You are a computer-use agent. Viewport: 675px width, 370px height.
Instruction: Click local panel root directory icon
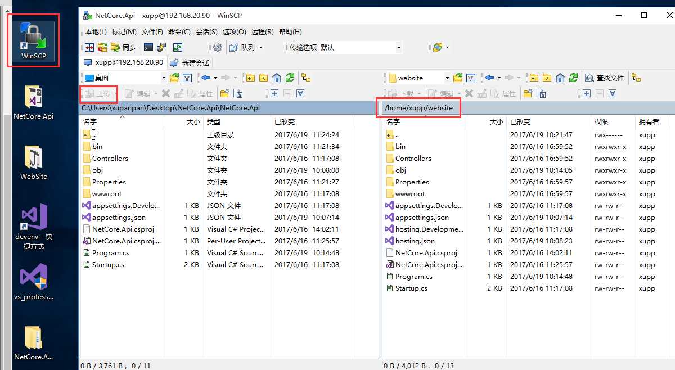tap(263, 78)
